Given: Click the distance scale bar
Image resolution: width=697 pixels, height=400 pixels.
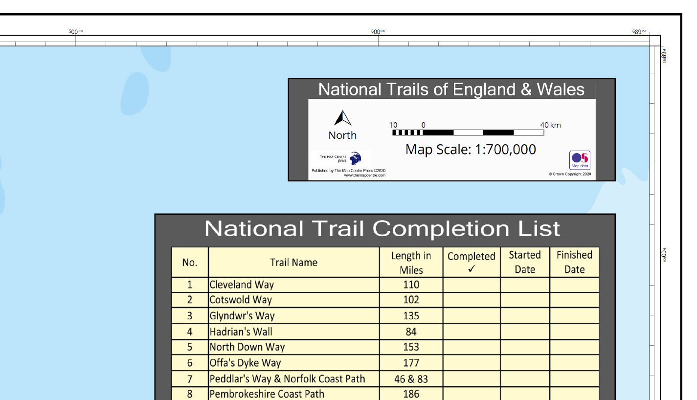Looking at the screenshot, I should coord(469,132).
